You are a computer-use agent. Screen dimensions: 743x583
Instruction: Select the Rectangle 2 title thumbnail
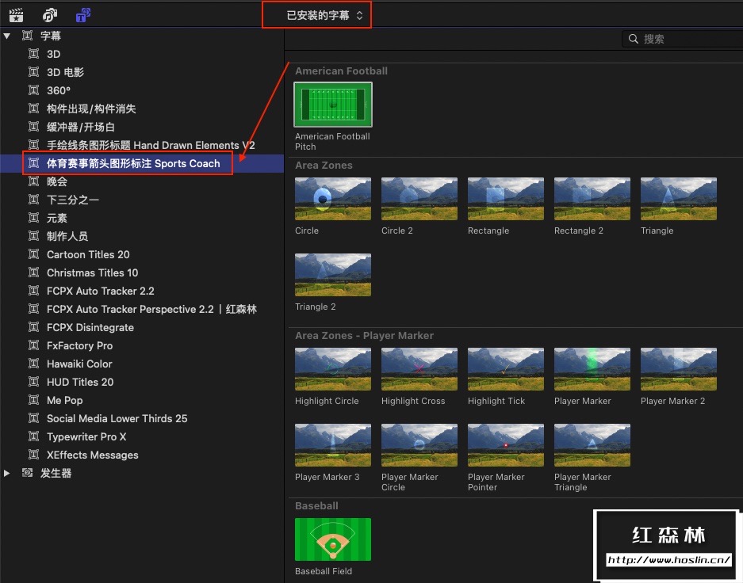coord(592,199)
